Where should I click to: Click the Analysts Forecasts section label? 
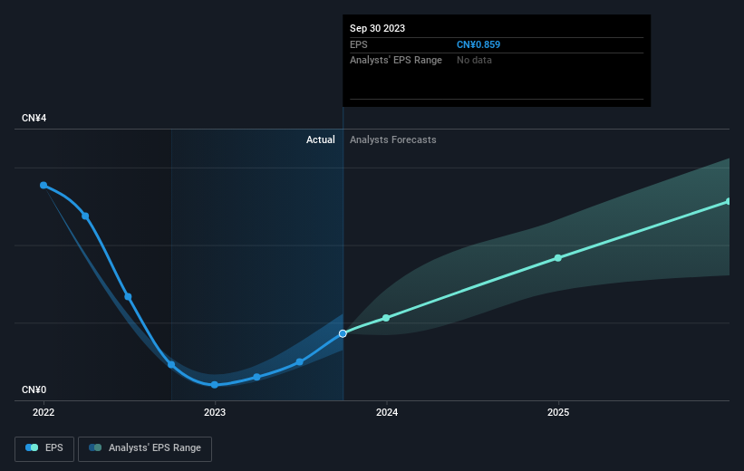pos(393,139)
